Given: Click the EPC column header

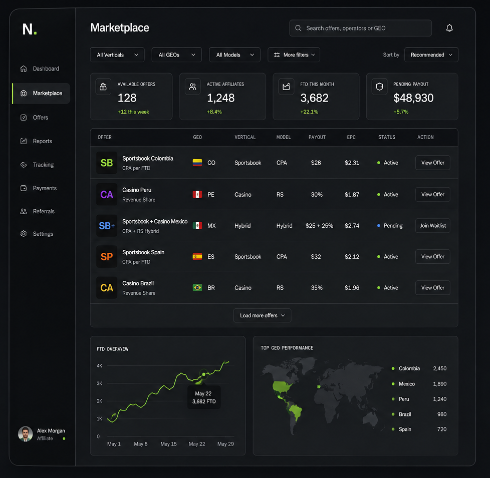Looking at the screenshot, I should tap(351, 137).
